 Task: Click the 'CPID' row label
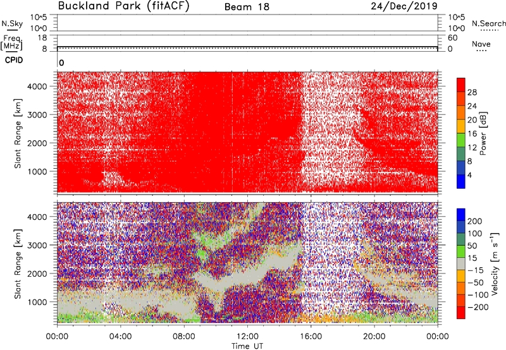tap(14, 60)
